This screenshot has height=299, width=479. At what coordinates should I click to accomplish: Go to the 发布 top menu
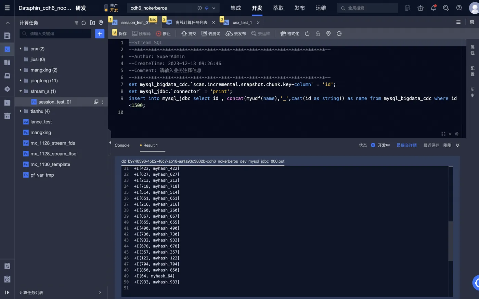point(300,8)
